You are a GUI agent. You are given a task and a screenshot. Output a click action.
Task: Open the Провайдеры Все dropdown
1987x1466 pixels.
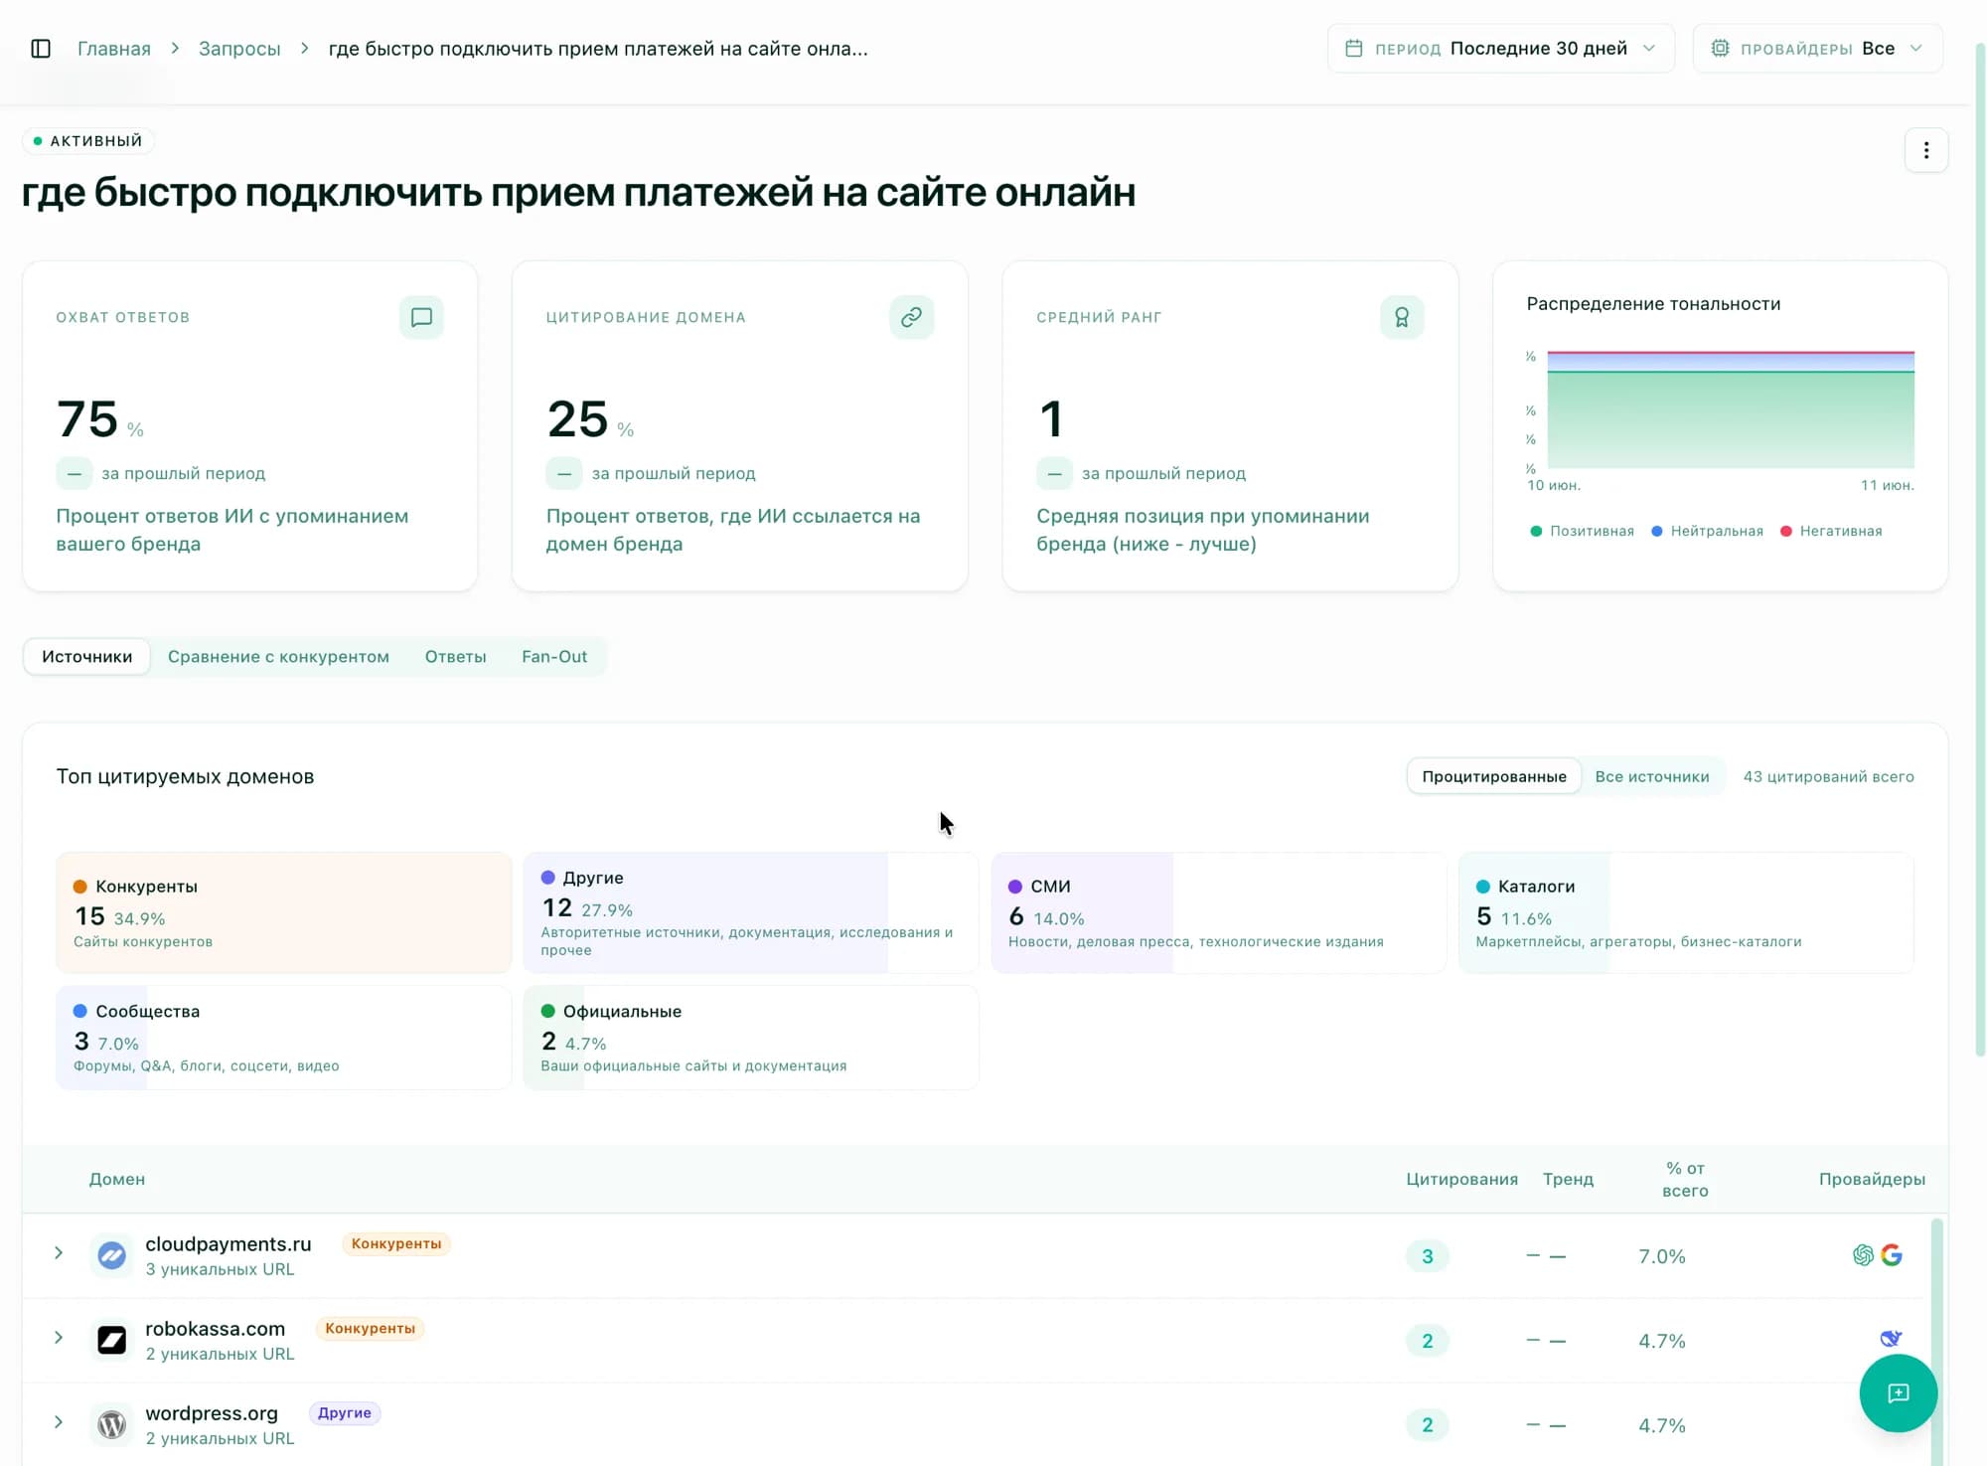(x=1817, y=49)
